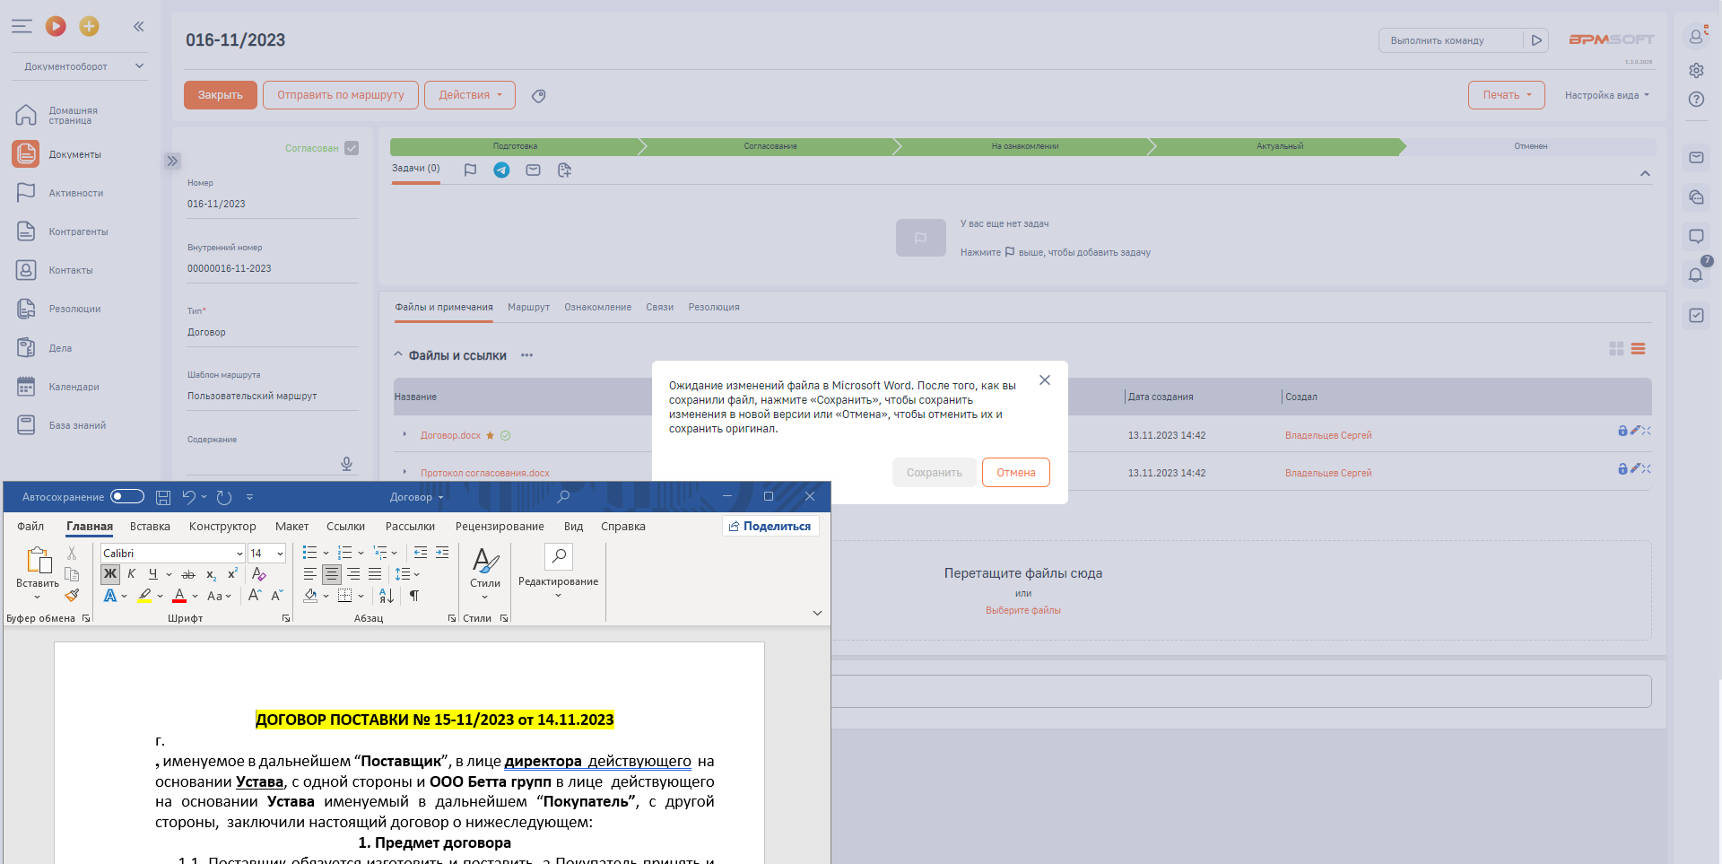Sort text with the A-Я sort icon

[x=387, y=596]
